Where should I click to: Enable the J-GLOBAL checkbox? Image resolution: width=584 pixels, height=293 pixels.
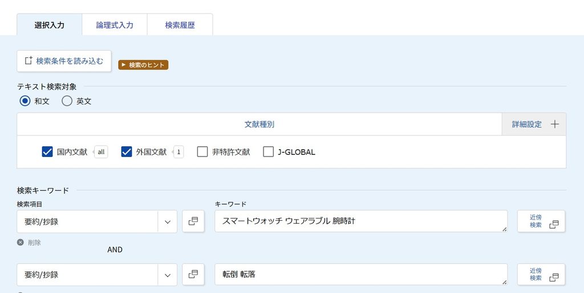click(268, 152)
